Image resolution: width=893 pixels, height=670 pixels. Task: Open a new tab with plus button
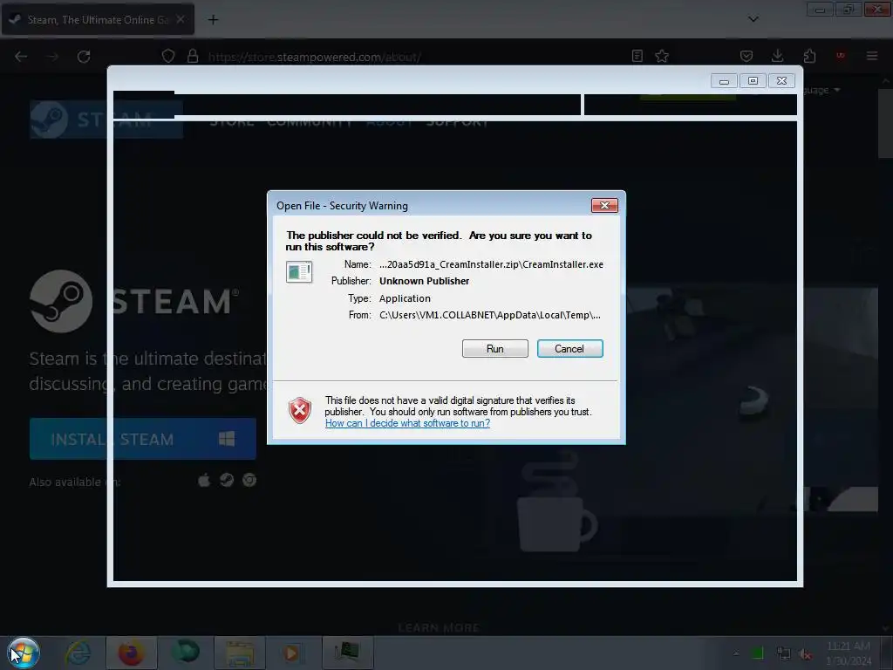pos(213,20)
